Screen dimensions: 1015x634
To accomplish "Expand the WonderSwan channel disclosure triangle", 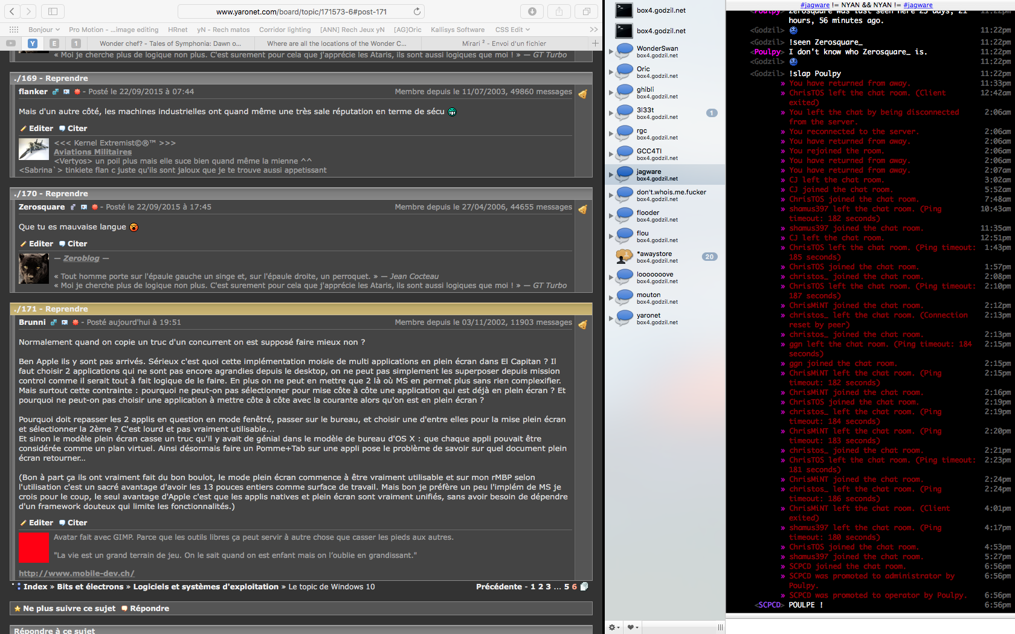I will [611, 52].
